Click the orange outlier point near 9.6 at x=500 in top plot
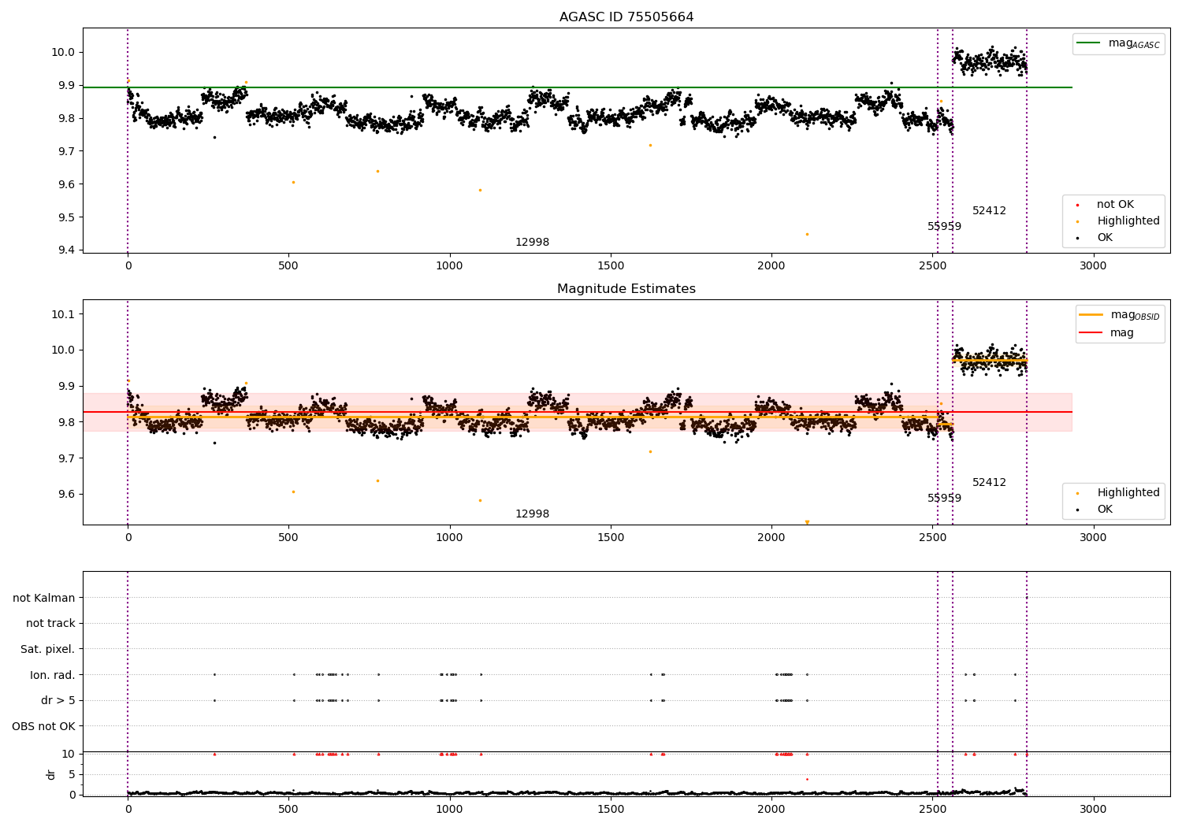The image size is (1182, 827). pos(293,182)
